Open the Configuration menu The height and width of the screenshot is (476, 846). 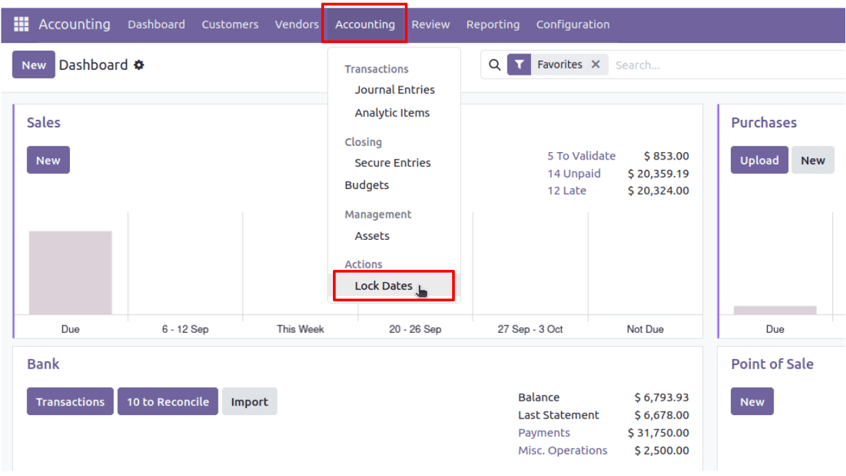573,25
